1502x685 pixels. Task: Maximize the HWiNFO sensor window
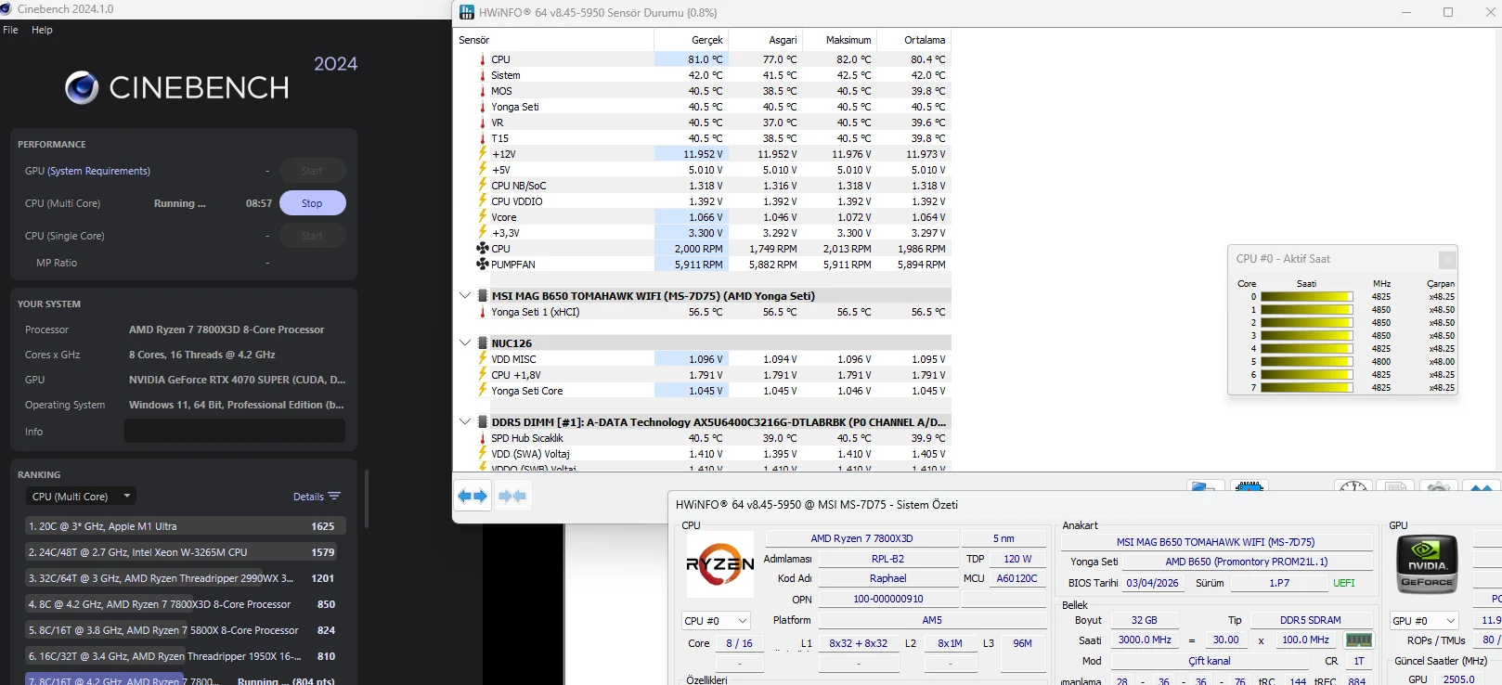click(x=1448, y=12)
